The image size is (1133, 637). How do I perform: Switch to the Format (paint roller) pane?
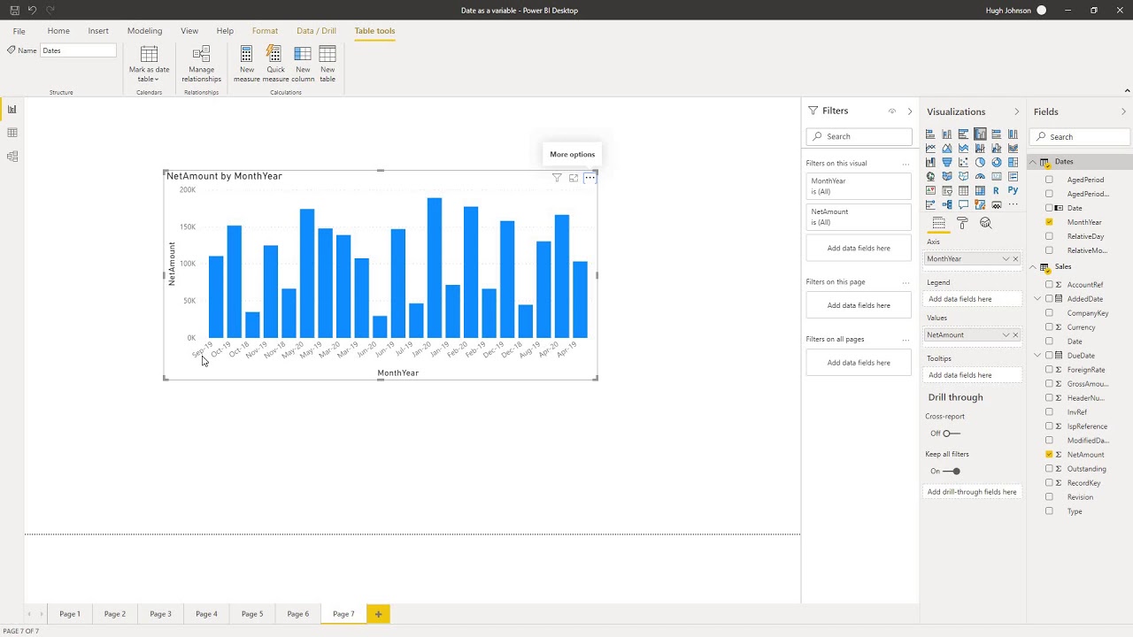[962, 223]
